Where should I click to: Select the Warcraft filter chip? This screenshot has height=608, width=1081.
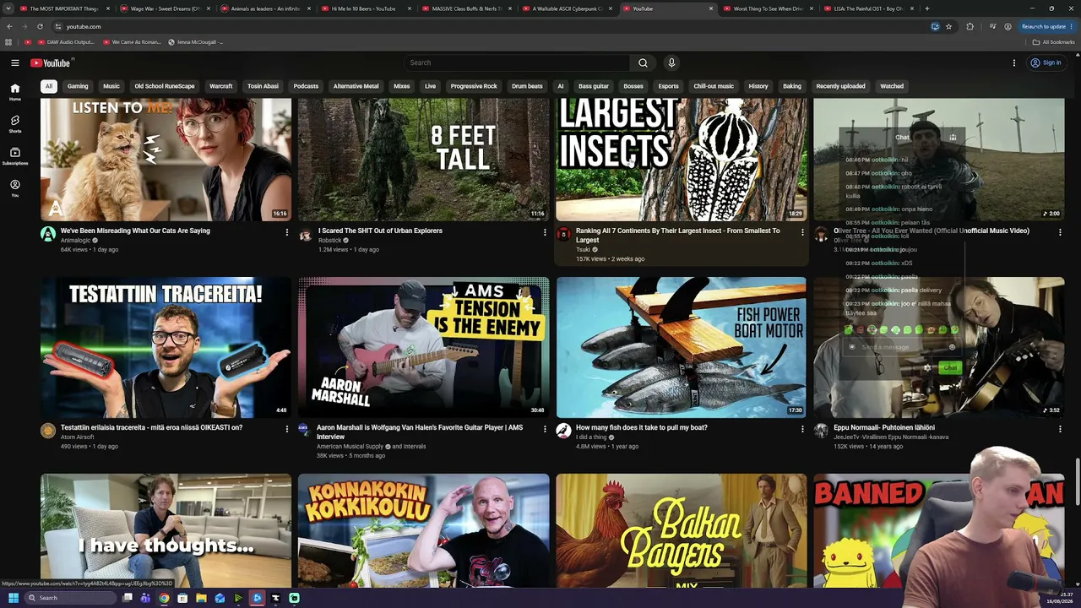pos(221,86)
